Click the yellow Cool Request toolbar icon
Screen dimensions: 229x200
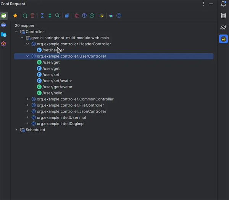102,16
